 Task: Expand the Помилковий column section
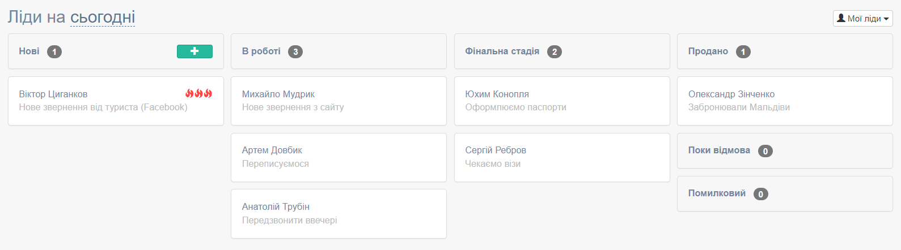pos(785,193)
